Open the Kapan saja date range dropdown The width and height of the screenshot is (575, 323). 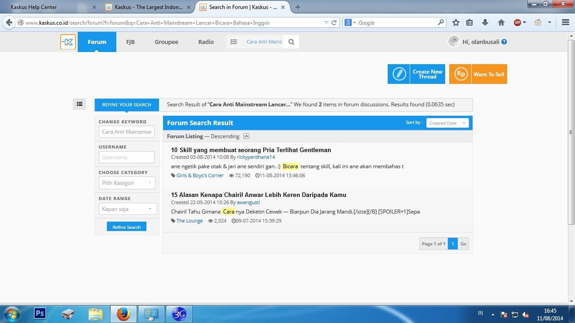pyautogui.click(x=127, y=209)
